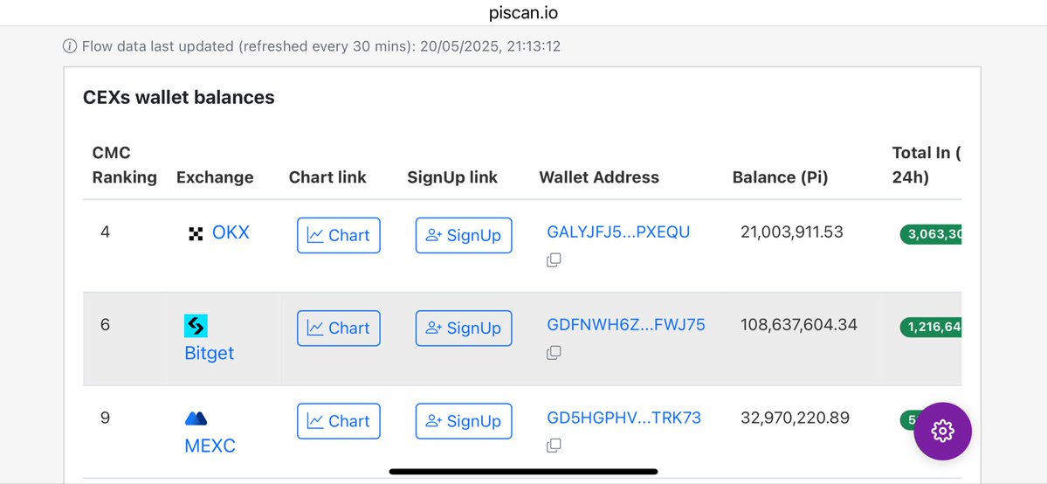
Task: Click the MEXC exchange logo
Action: [196, 418]
